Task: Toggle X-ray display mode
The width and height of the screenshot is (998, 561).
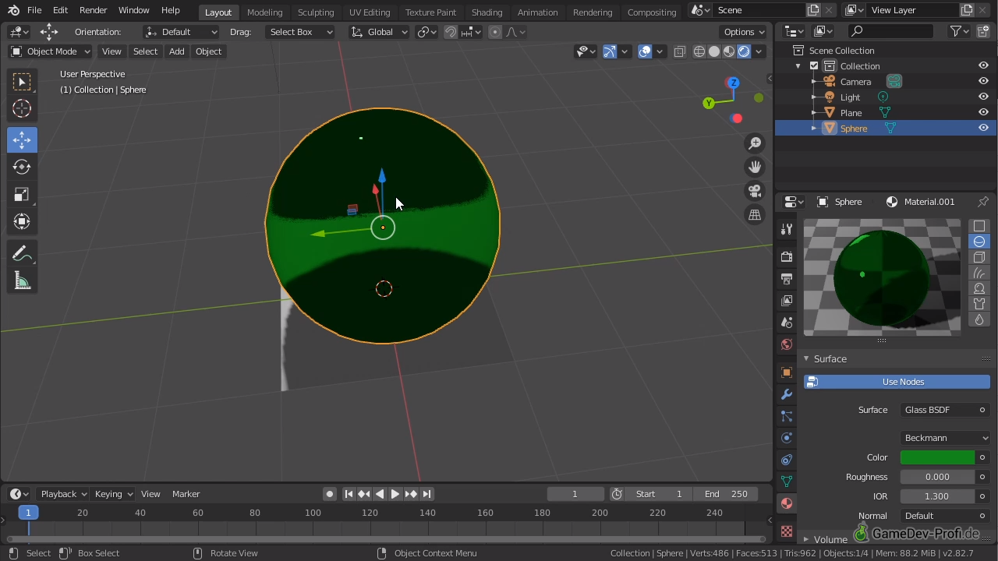Action: pyautogui.click(x=679, y=51)
